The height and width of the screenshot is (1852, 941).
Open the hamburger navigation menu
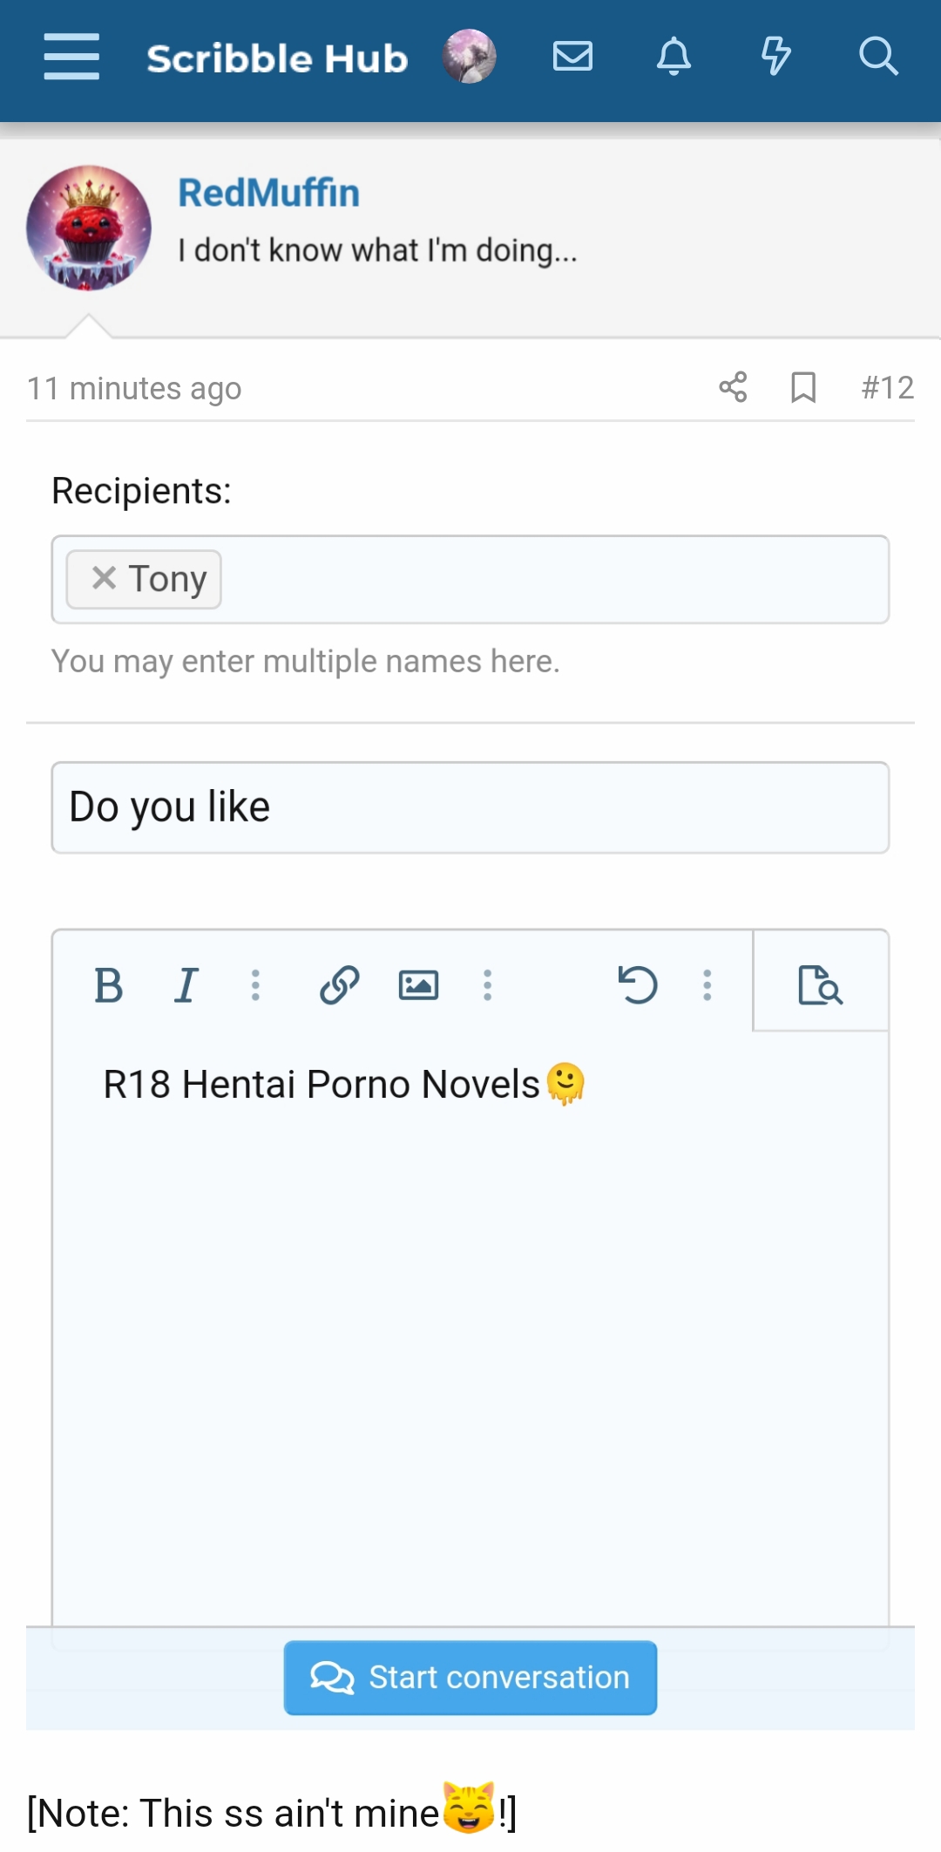71,58
